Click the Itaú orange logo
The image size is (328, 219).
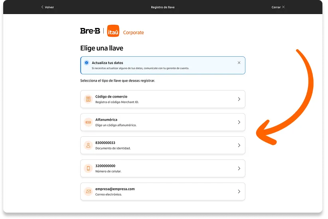113,31
